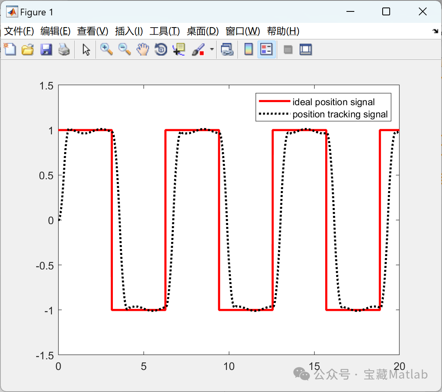Screen dimensions: 442x392
Task: Open the 查看(V) menu
Action: [92, 31]
